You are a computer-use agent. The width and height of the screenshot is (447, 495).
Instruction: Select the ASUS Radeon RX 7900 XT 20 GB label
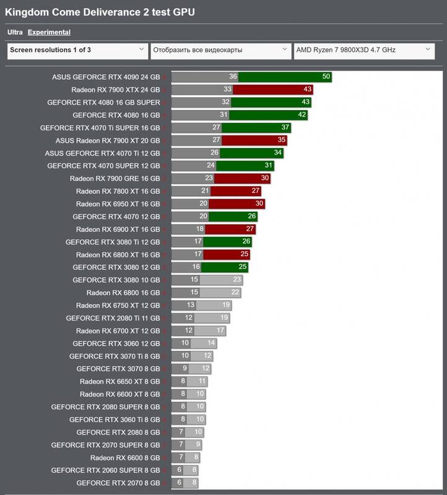pyautogui.click(x=107, y=140)
